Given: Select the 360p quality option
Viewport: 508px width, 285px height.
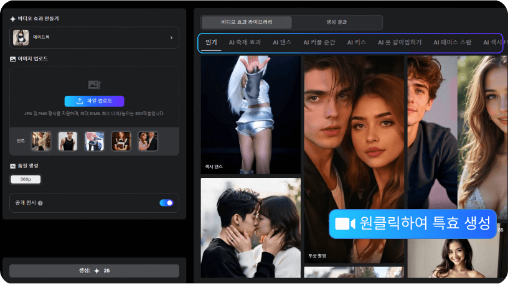Looking at the screenshot, I should pyautogui.click(x=26, y=179).
